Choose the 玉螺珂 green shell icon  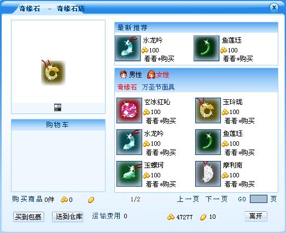click(x=129, y=174)
